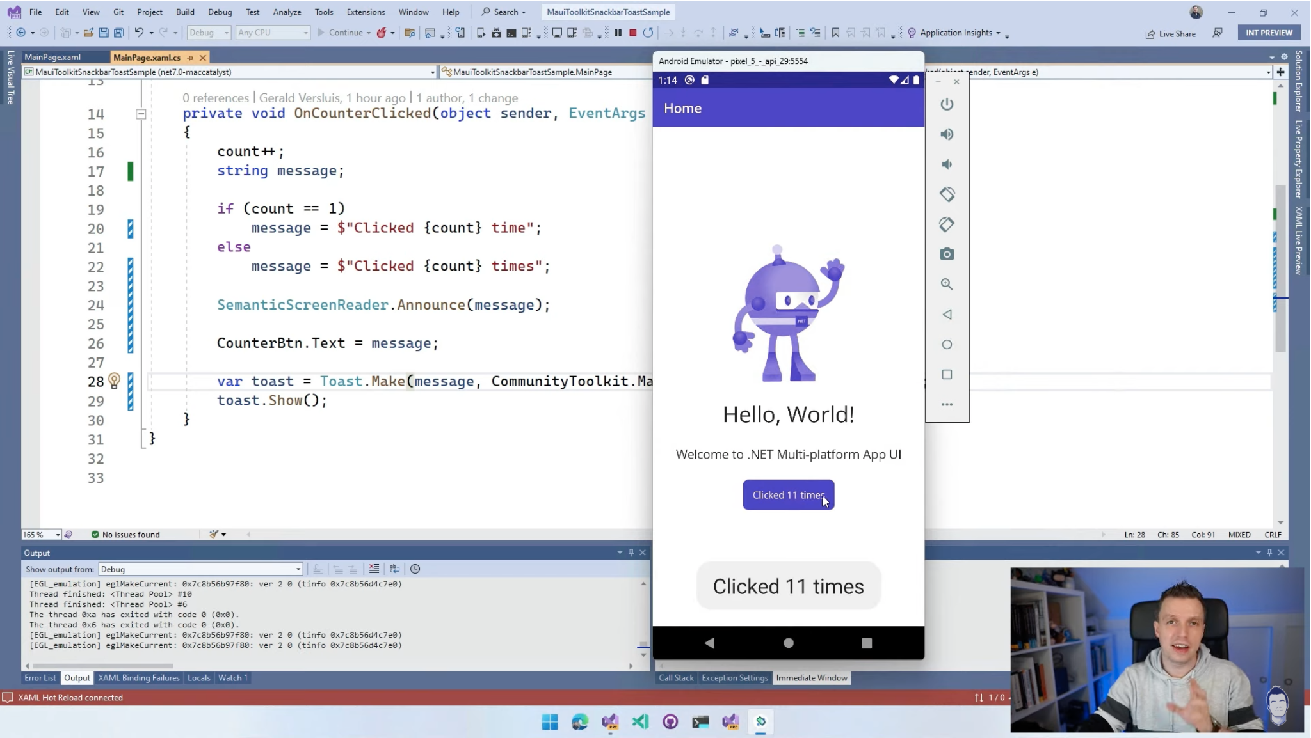Image resolution: width=1311 pixels, height=738 pixels.
Task: Click the Send Feedback icon
Action: click(x=1218, y=33)
